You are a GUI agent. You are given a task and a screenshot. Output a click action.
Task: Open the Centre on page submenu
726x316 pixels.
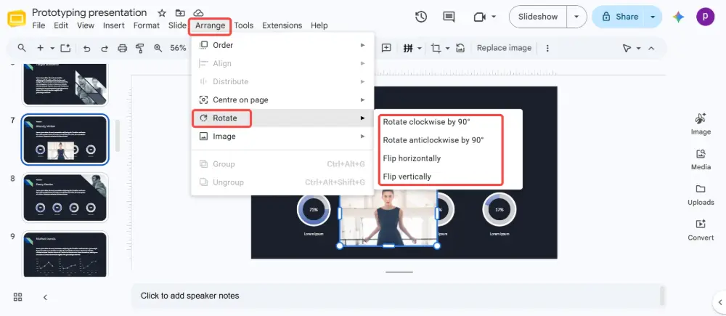click(x=282, y=100)
